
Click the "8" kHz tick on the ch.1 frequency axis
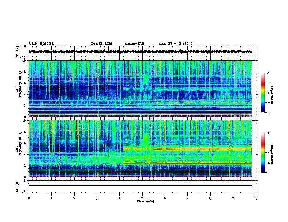coord(25,72)
